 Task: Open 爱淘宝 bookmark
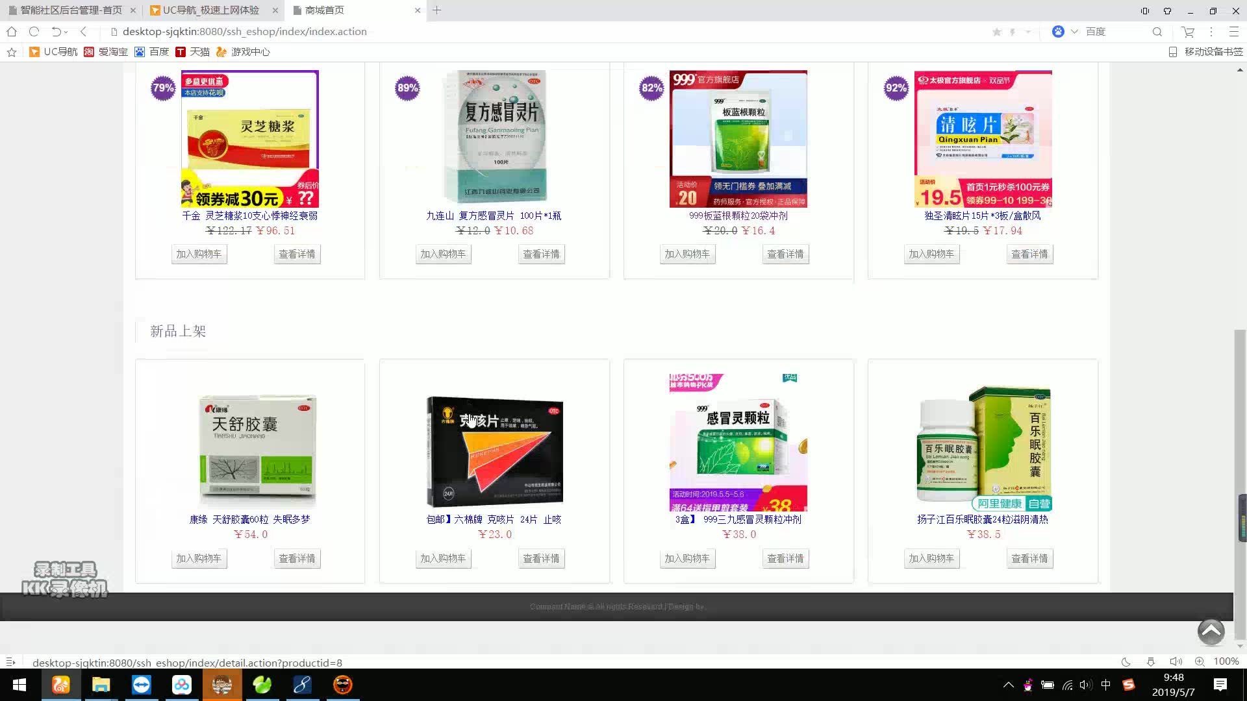click(106, 52)
